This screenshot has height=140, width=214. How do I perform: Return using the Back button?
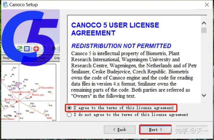pos(119,130)
